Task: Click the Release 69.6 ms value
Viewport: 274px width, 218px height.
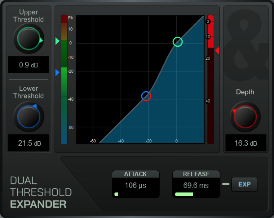Action: 196,186
